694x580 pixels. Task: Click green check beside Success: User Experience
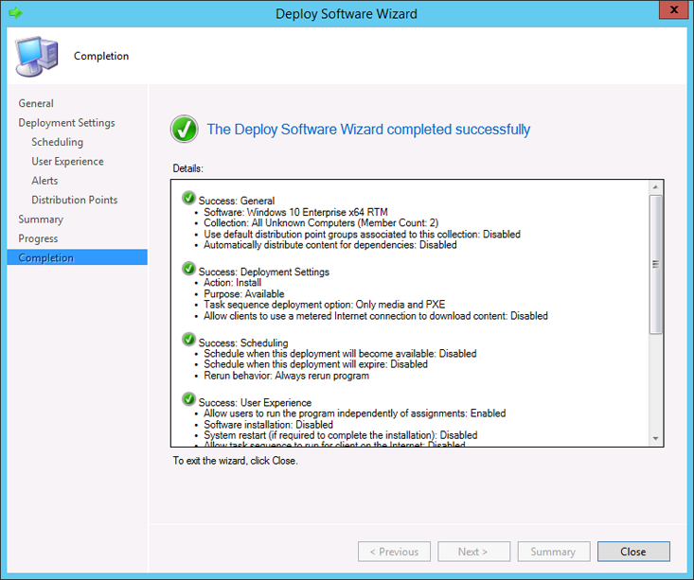[x=188, y=401]
